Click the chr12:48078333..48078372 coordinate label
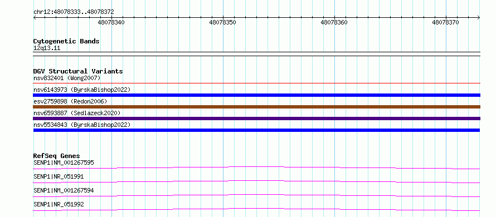 (74, 12)
